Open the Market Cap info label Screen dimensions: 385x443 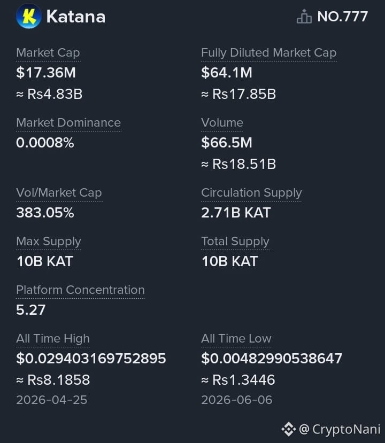[x=48, y=53]
